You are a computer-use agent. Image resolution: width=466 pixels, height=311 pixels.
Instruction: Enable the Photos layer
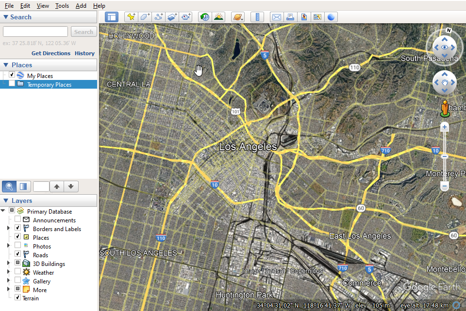coord(18,245)
